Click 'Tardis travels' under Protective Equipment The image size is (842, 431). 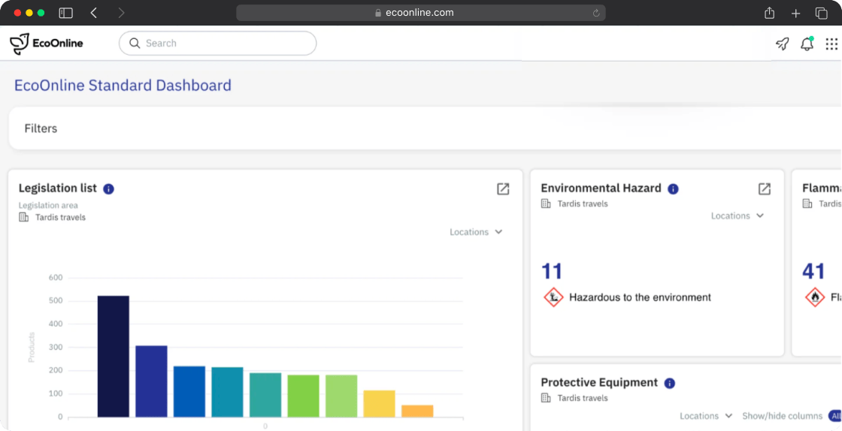pyautogui.click(x=583, y=398)
